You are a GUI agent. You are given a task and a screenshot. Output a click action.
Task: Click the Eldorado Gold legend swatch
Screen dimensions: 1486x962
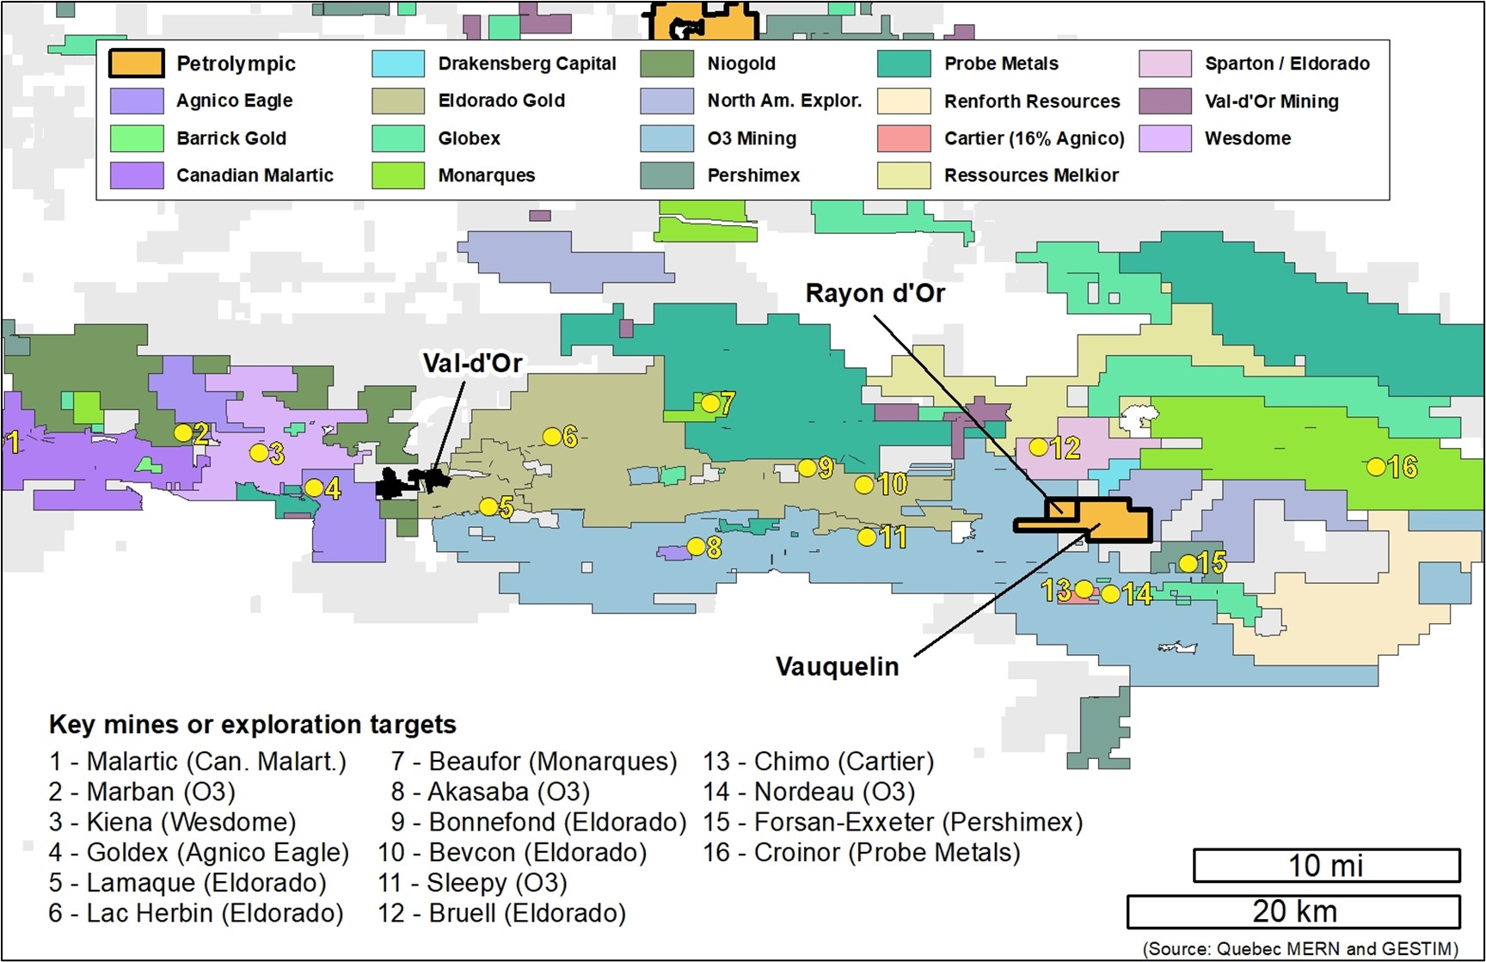tap(398, 101)
